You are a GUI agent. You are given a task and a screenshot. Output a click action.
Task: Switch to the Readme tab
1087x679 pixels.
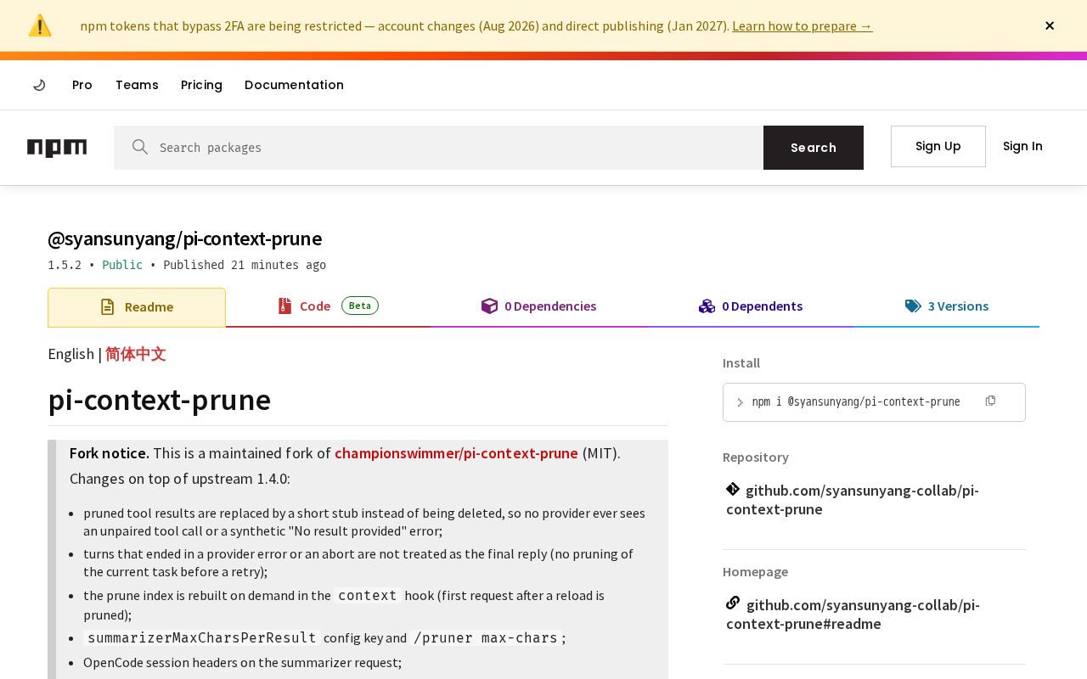tap(137, 307)
